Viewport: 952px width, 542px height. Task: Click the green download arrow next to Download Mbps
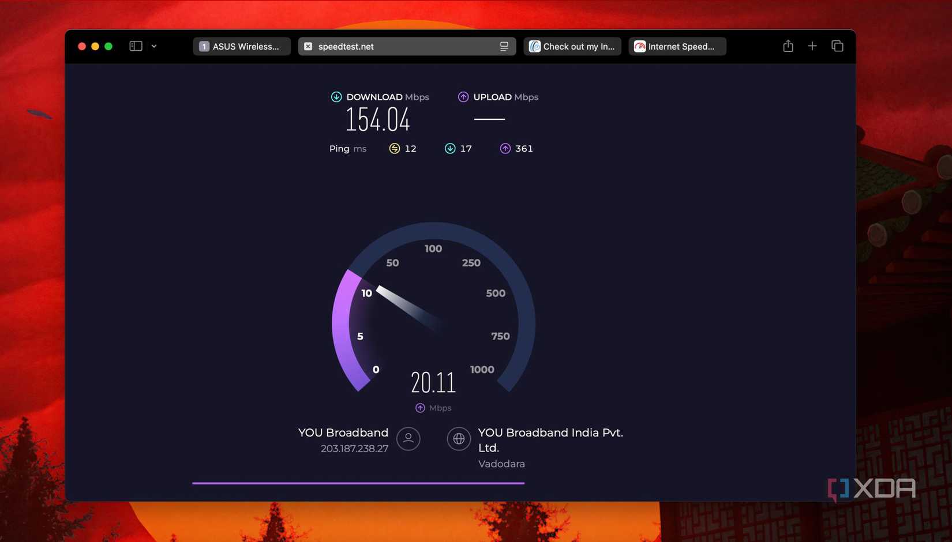(x=336, y=97)
